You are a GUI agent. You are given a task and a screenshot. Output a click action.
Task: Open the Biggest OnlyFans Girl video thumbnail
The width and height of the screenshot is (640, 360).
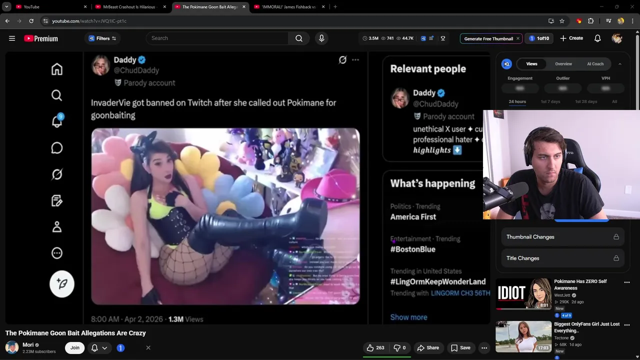pos(523,337)
